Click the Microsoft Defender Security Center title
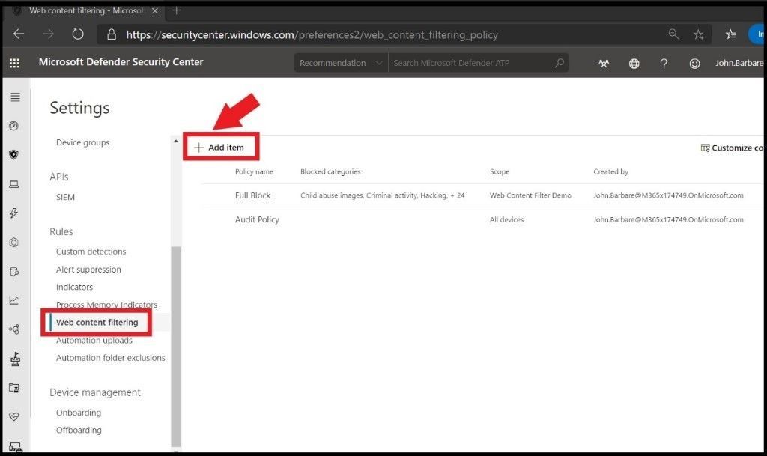Viewport: 767px width, 456px height. coord(121,61)
